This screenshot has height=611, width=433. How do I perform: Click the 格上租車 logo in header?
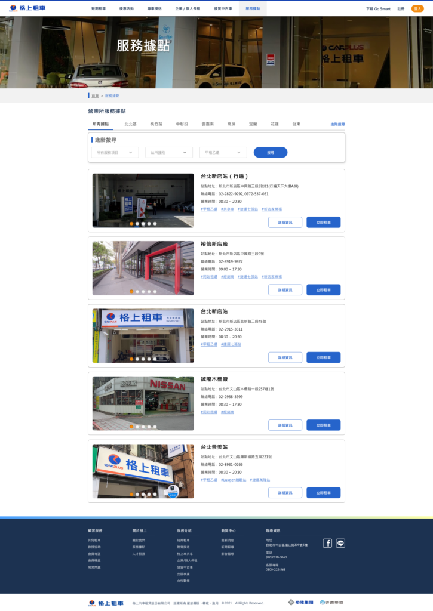point(28,8)
